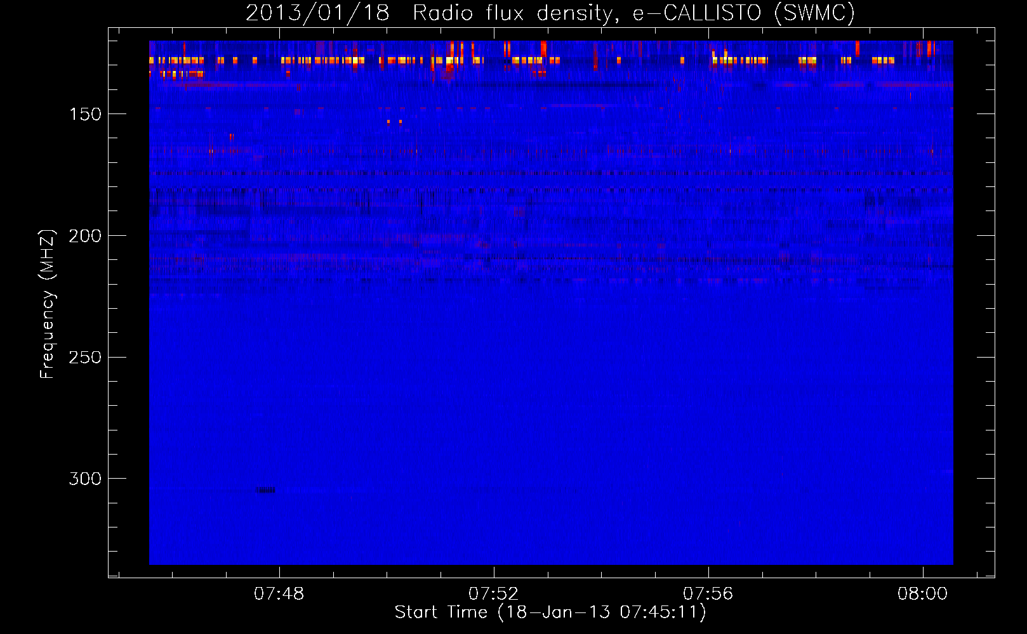Click the 200 frequency tick label
The width and height of the screenshot is (1027, 634).
point(85,236)
